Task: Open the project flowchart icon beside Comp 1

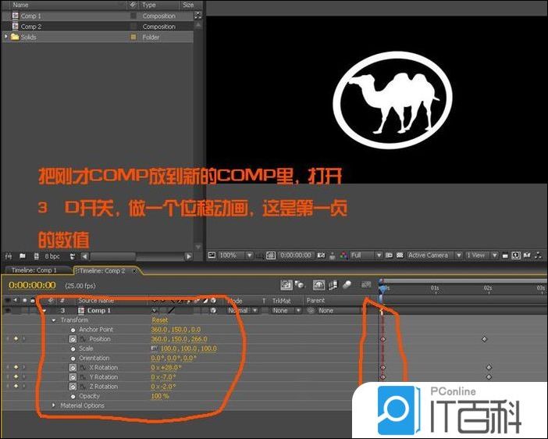Action: tap(197, 15)
